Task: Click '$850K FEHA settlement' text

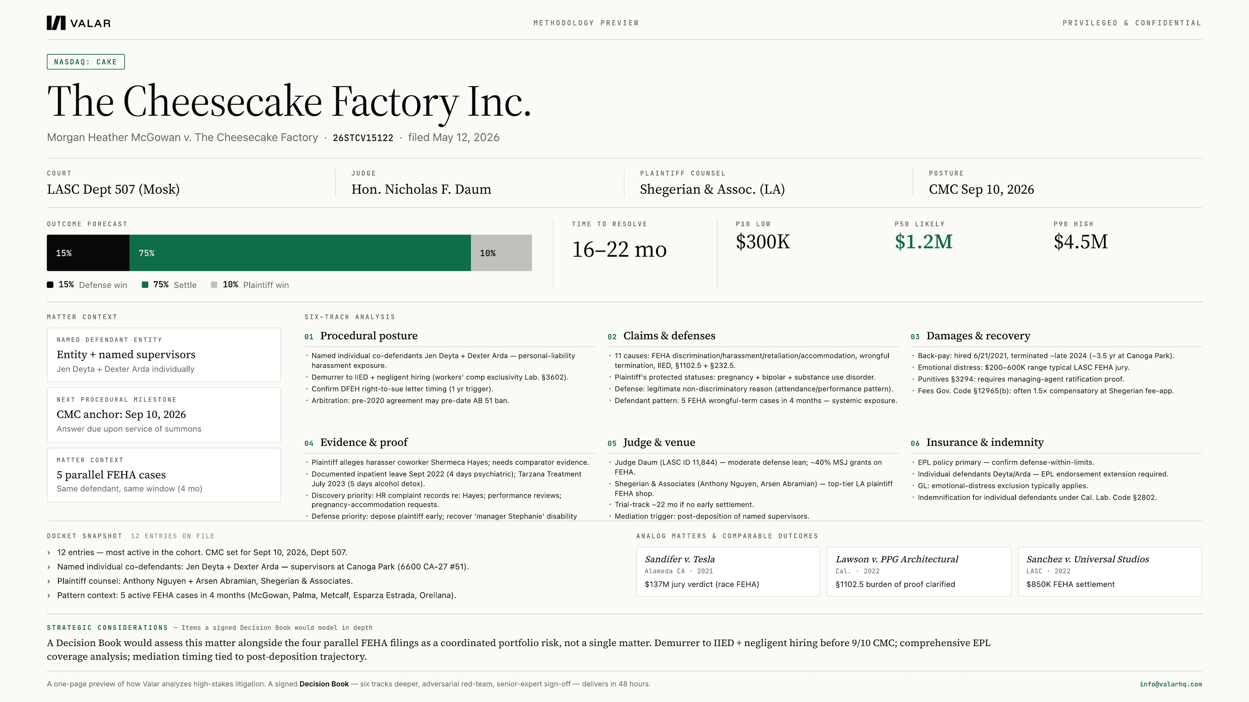Action: 1070,585
